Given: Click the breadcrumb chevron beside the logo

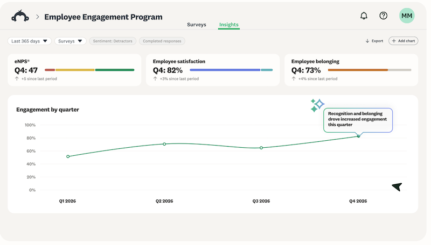Looking at the screenshot, I should [x=38, y=17].
